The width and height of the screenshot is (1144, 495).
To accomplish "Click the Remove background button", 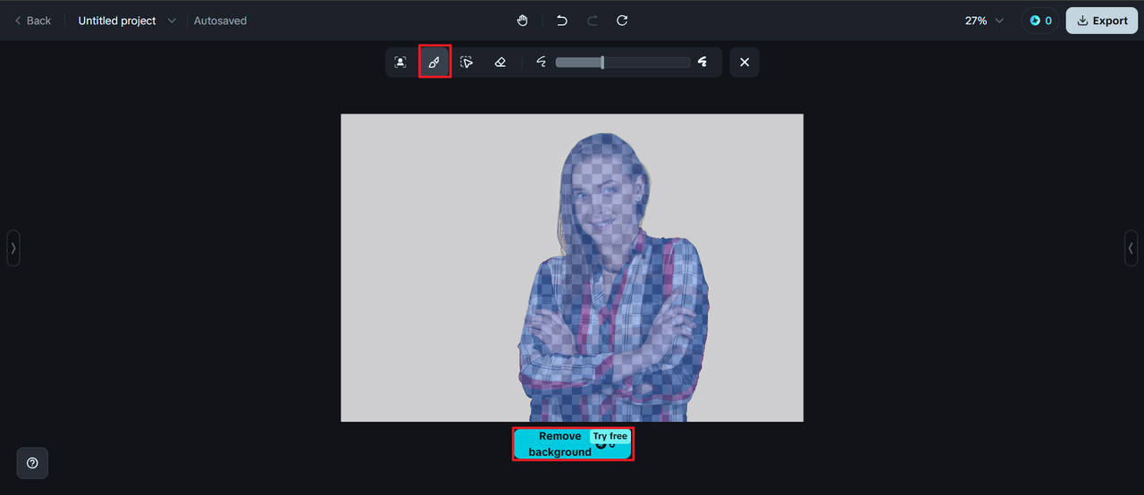I will pos(573,444).
